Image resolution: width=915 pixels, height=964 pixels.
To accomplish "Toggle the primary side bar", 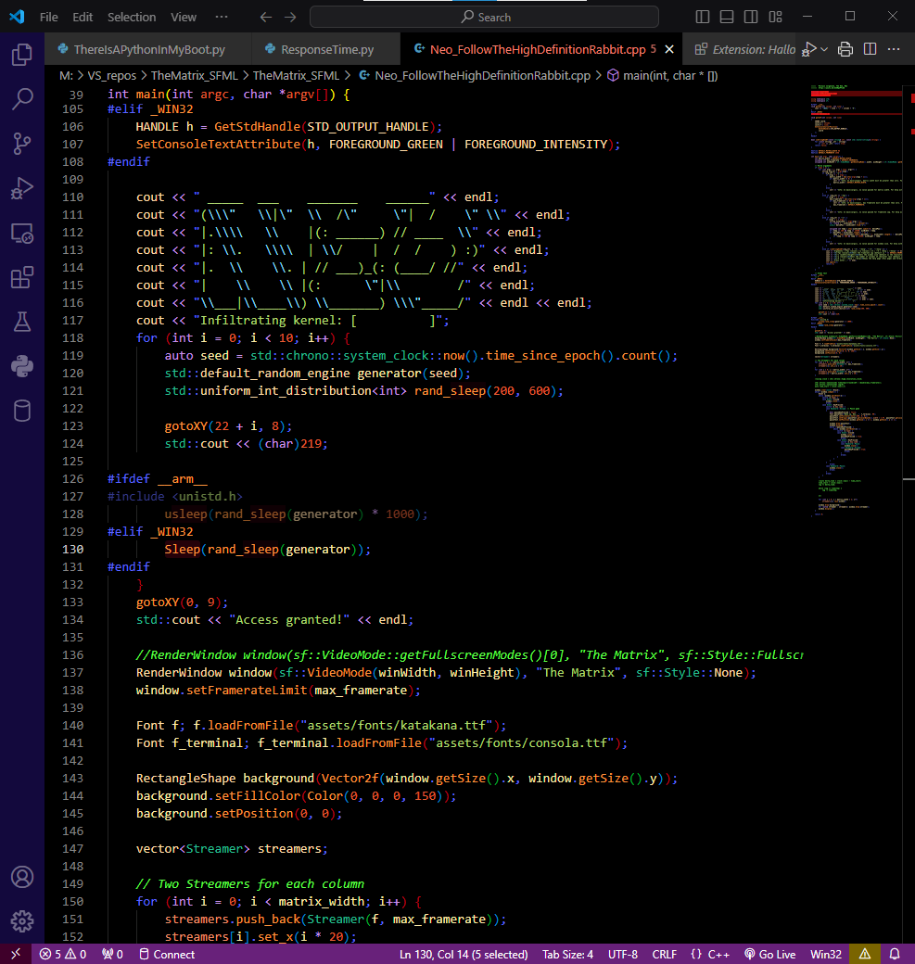I will 702,18.
